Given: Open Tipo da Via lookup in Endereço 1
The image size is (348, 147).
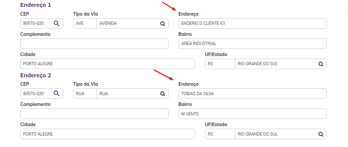Looking at the screenshot, I should pyautogui.click(x=163, y=24).
